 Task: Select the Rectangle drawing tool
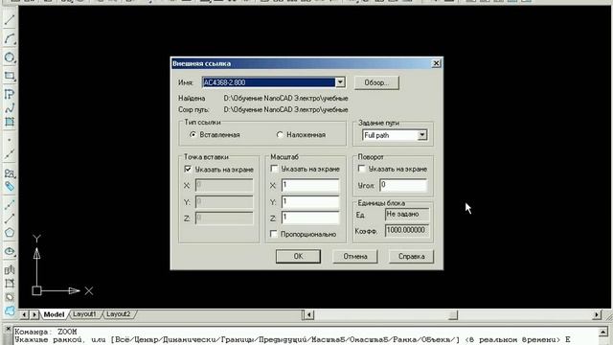(x=10, y=76)
